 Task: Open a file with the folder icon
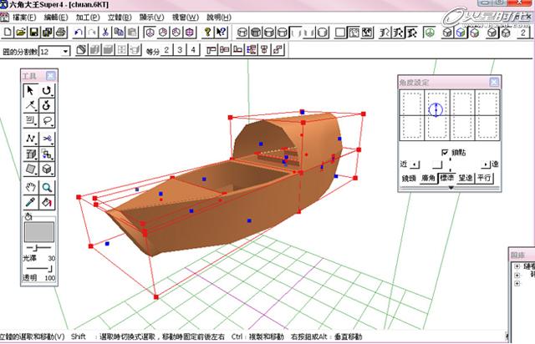(x=21, y=33)
